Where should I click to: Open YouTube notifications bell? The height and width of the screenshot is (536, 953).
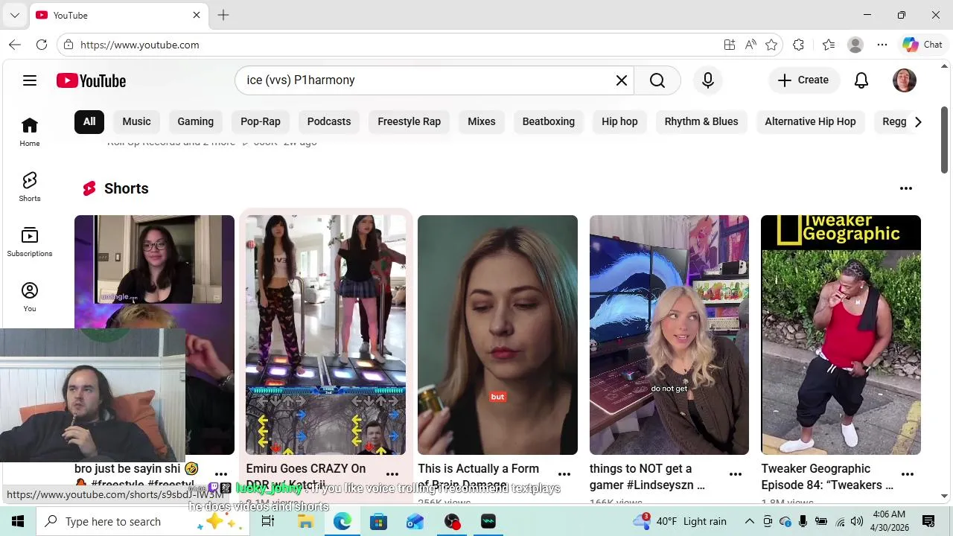pos(861,80)
